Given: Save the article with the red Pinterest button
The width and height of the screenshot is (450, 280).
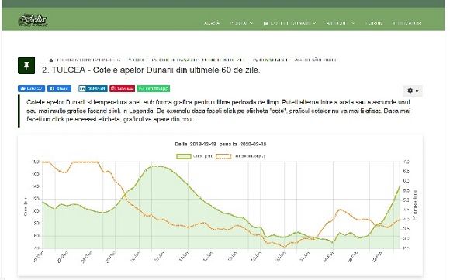Looking at the screenshot, I should click(123, 89).
